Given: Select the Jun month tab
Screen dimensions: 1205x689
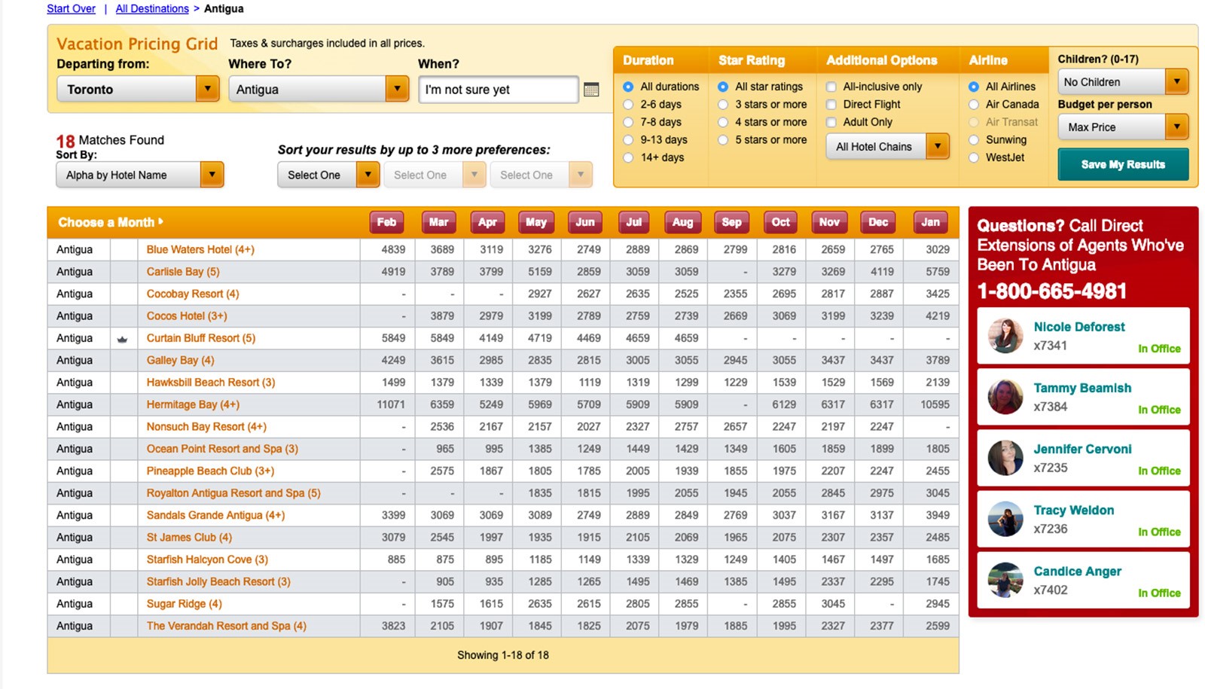Looking at the screenshot, I should point(585,222).
